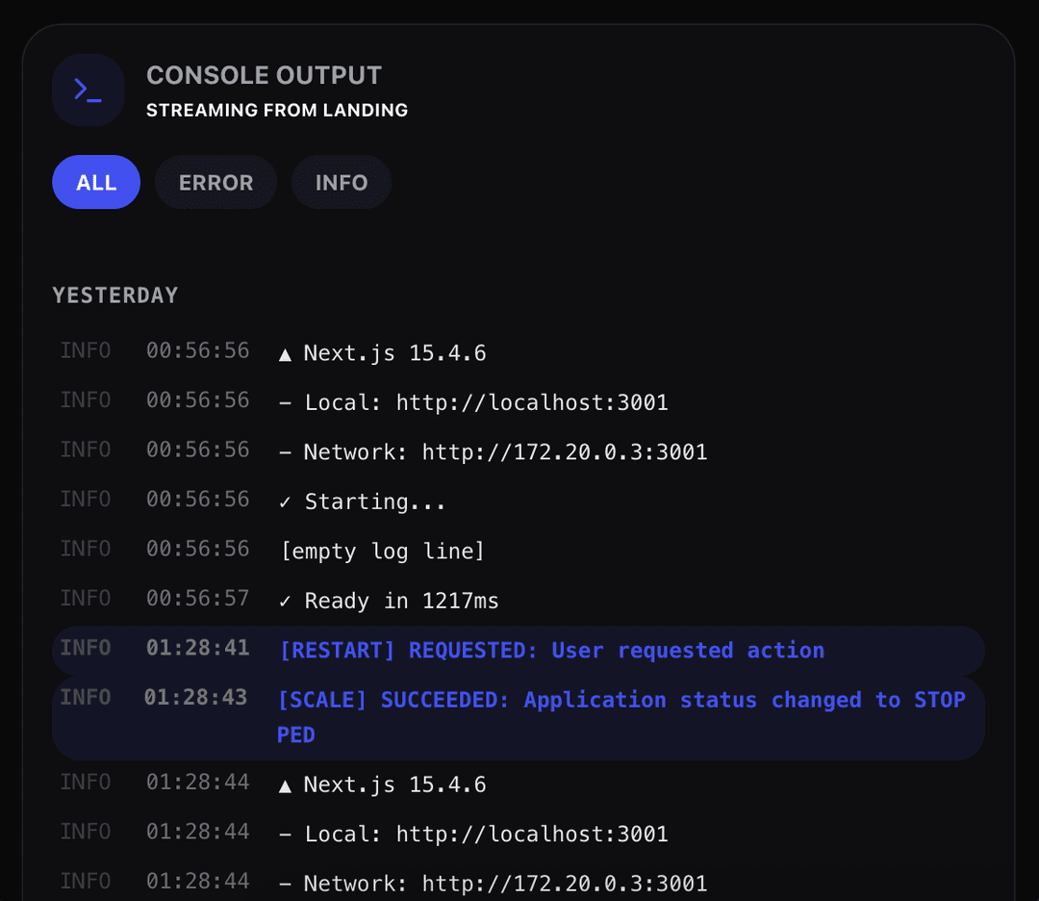Click the YESTERDAY date group header
The height and width of the screenshot is (901, 1039).
tap(115, 296)
